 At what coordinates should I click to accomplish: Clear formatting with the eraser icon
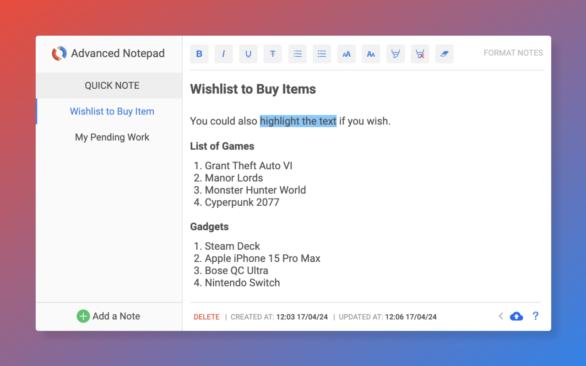(445, 54)
